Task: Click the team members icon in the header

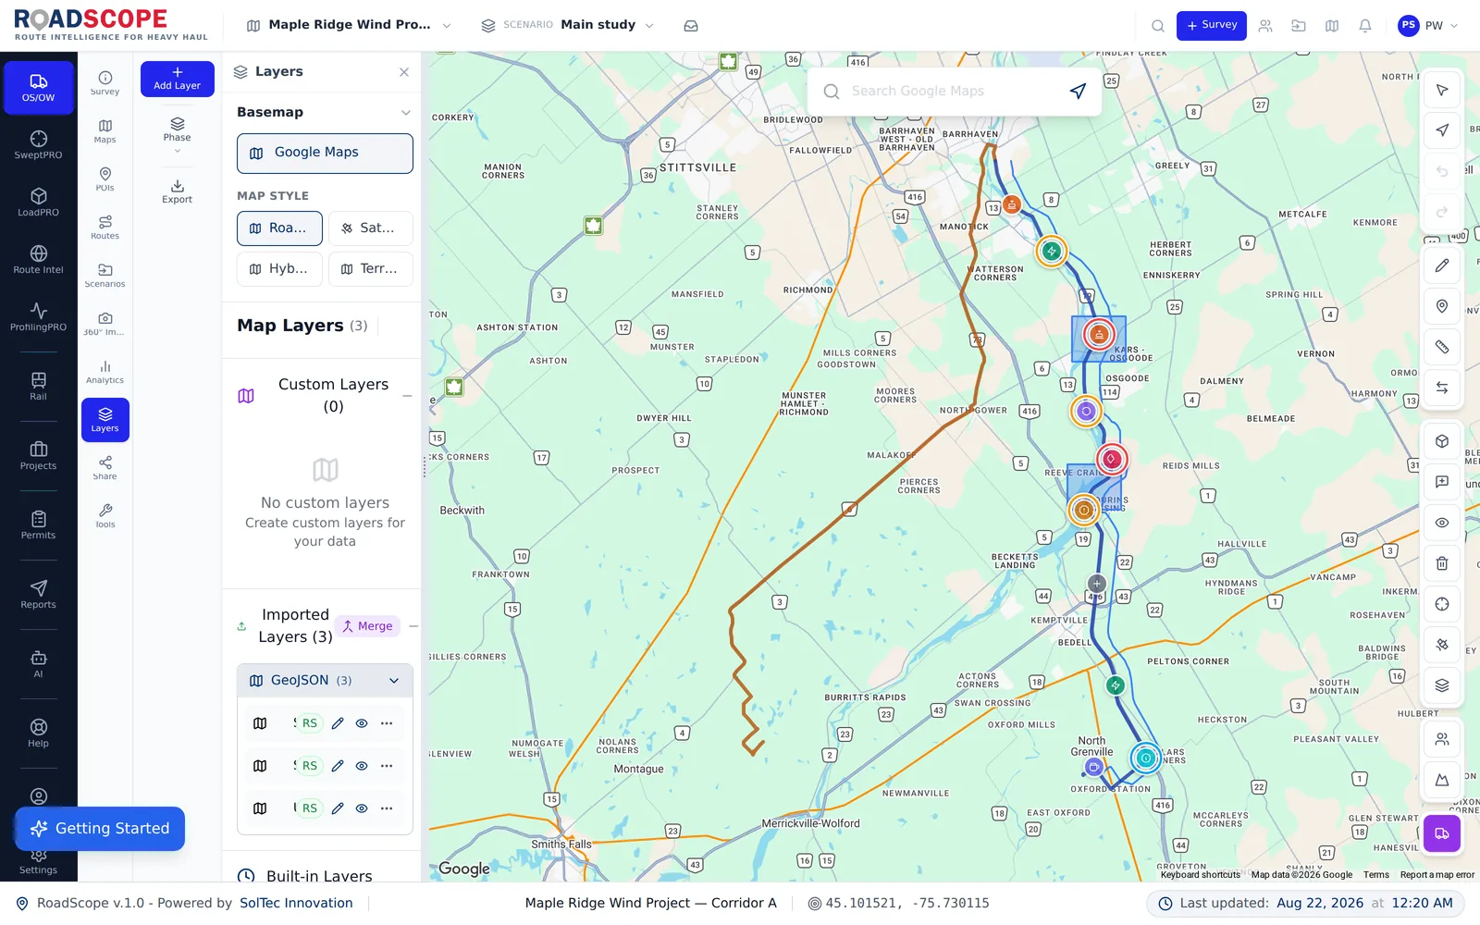Action: pos(1265,26)
